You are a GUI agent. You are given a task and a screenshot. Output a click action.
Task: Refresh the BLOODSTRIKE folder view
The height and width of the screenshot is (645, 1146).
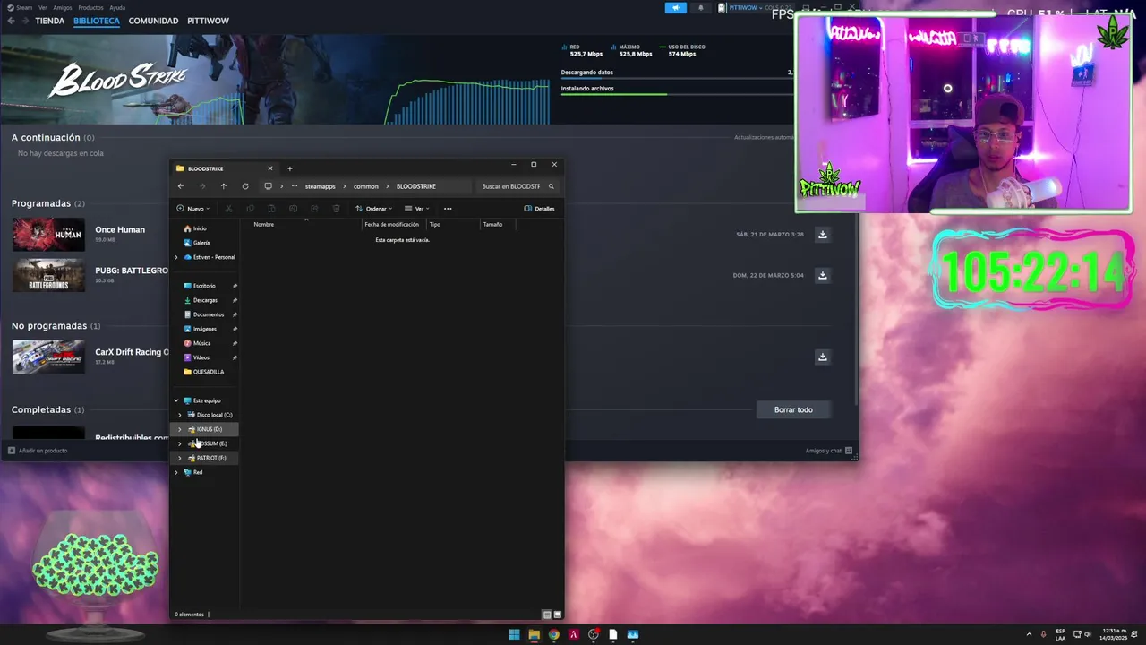(245, 186)
